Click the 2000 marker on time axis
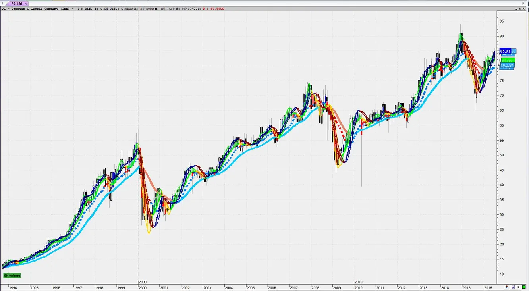Image resolution: width=529 pixels, height=291 pixels. coord(142,282)
